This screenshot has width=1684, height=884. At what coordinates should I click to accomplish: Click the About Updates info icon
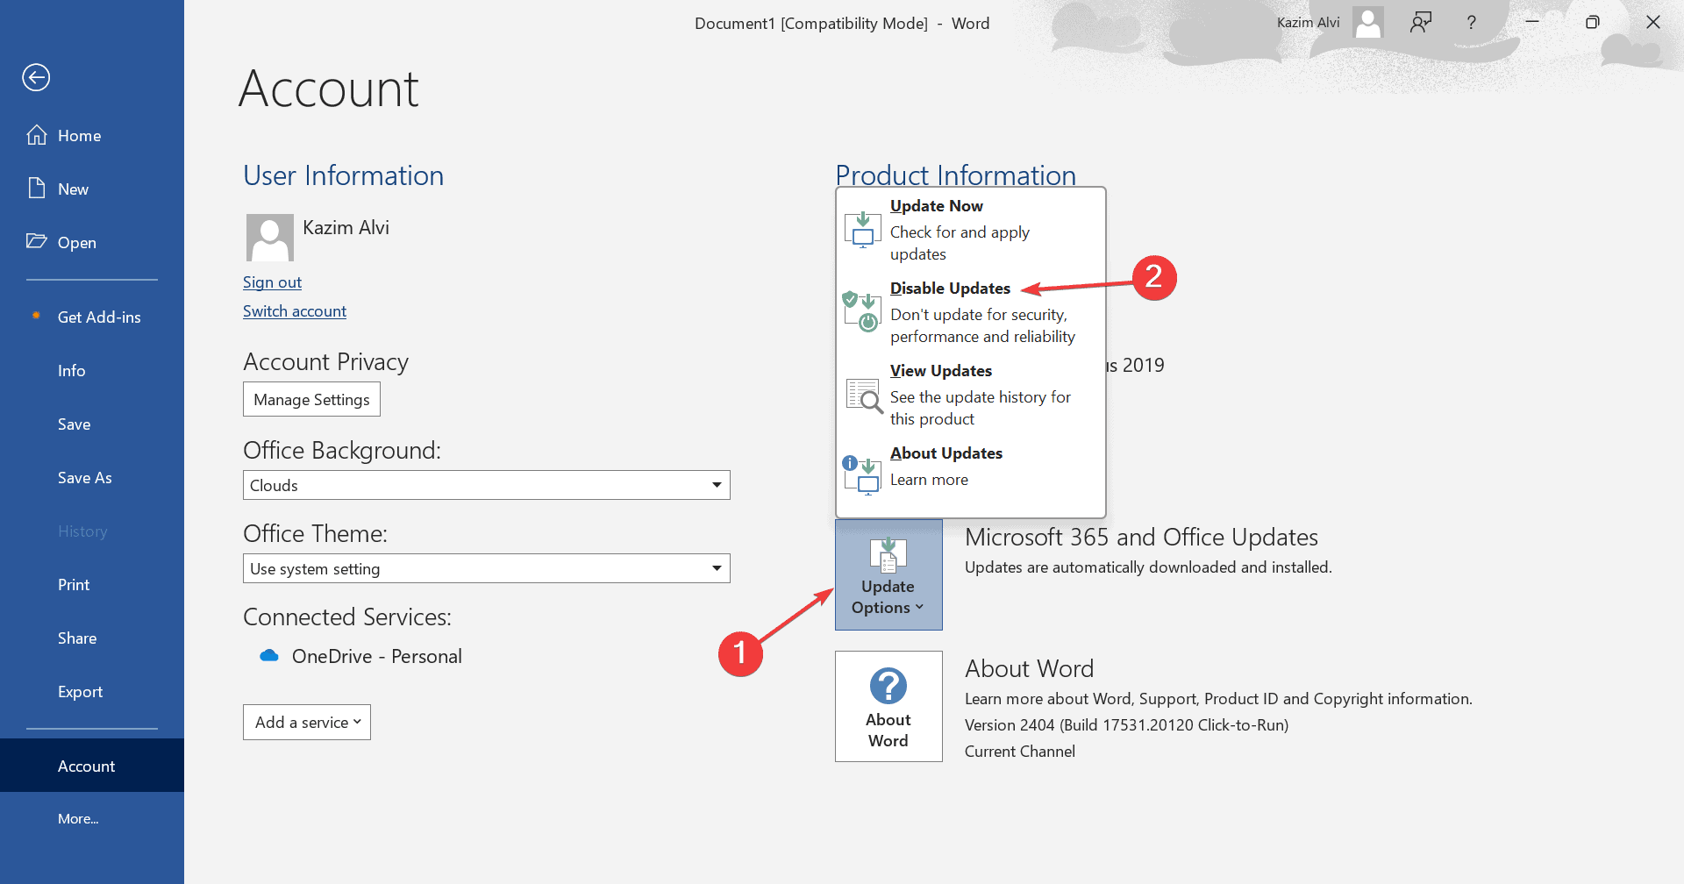pos(863,476)
